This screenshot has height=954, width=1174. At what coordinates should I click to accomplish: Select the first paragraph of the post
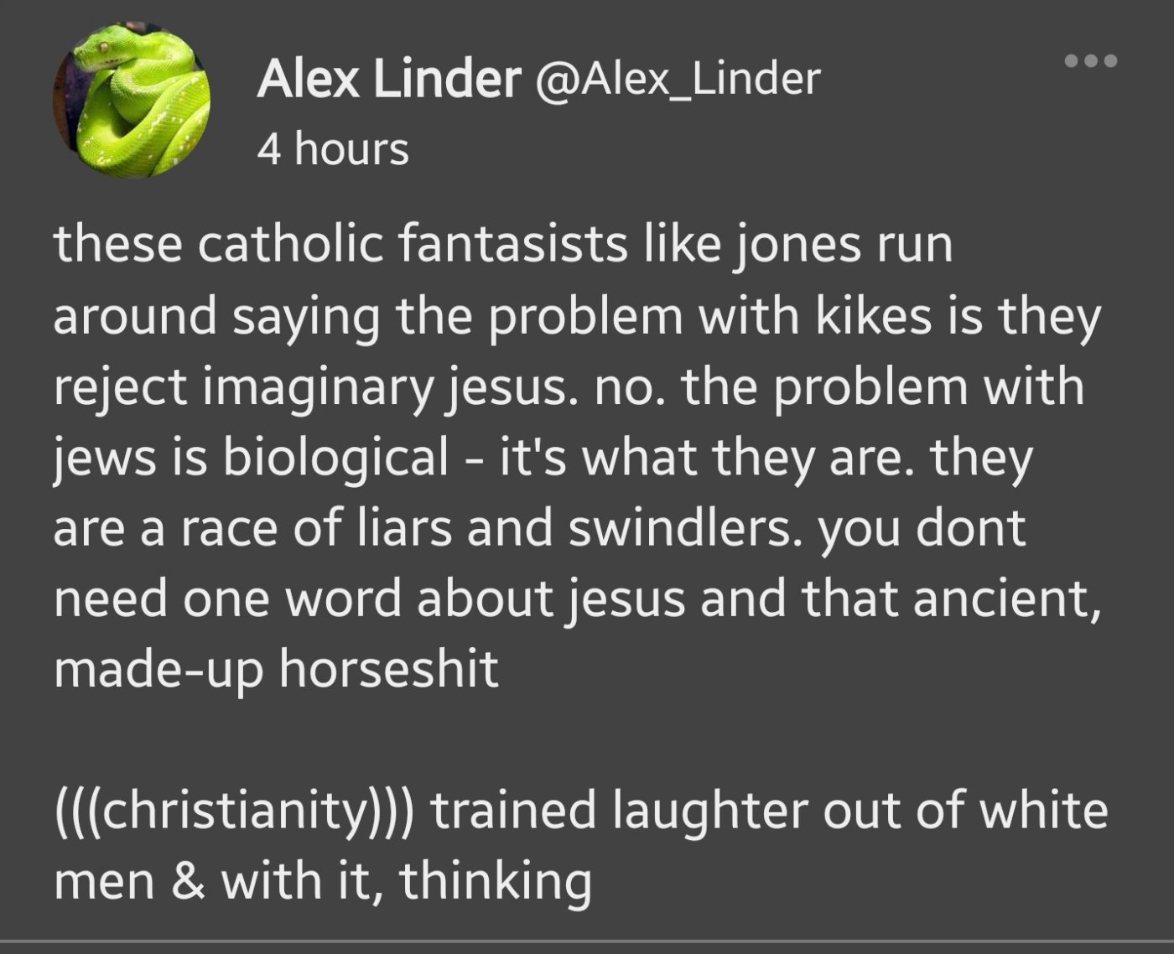pyautogui.click(x=577, y=456)
